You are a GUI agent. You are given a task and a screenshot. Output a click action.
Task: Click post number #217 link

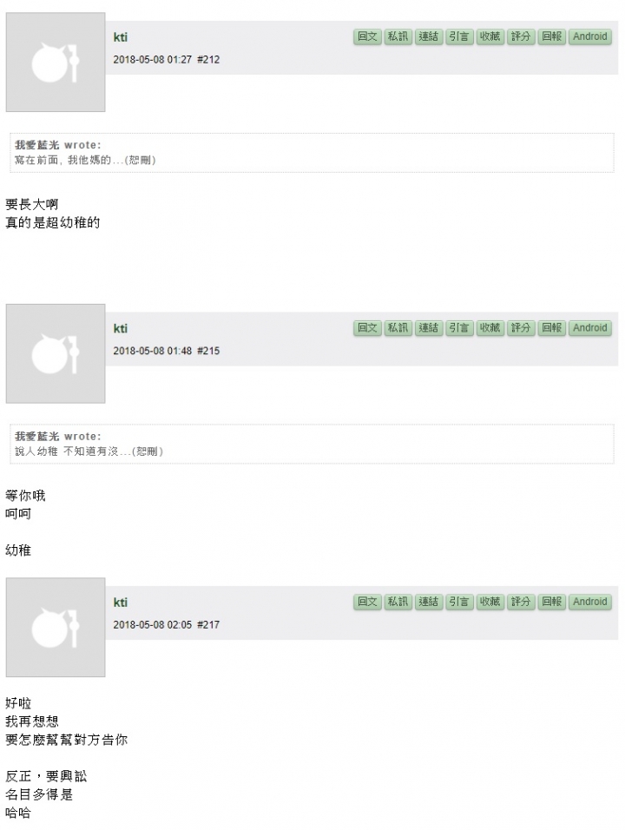(208, 624)
